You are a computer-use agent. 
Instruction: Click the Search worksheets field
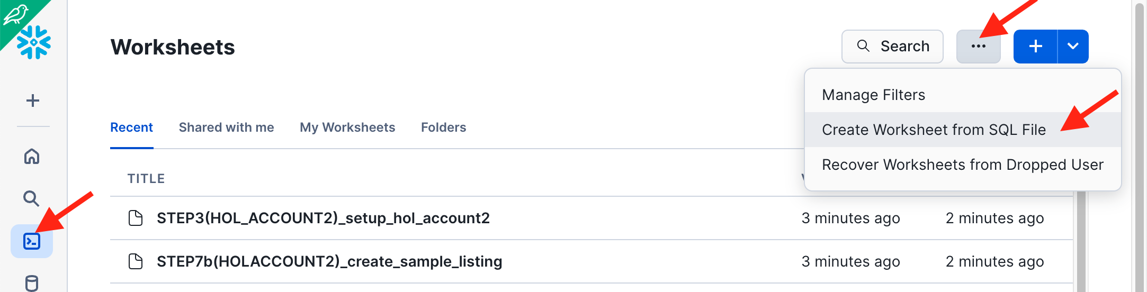coord(892,47)
